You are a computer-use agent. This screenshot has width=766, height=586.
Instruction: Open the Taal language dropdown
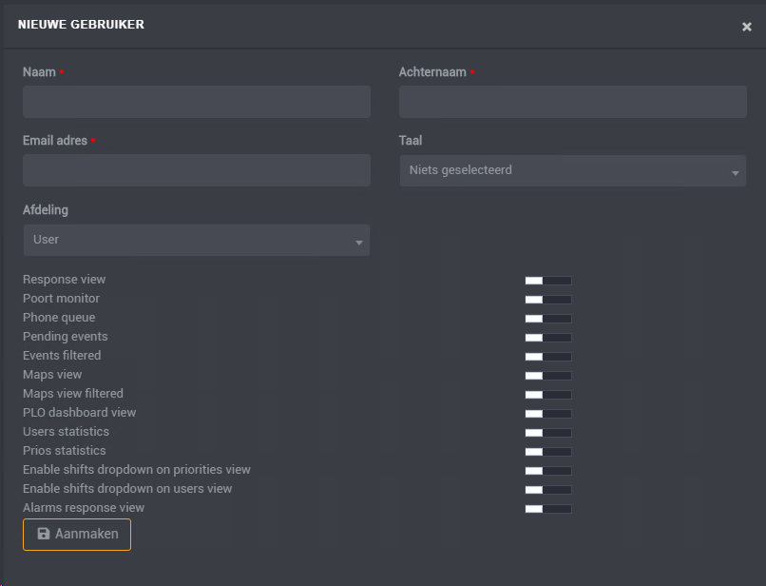pyautogui.click(x=572, y=170)
